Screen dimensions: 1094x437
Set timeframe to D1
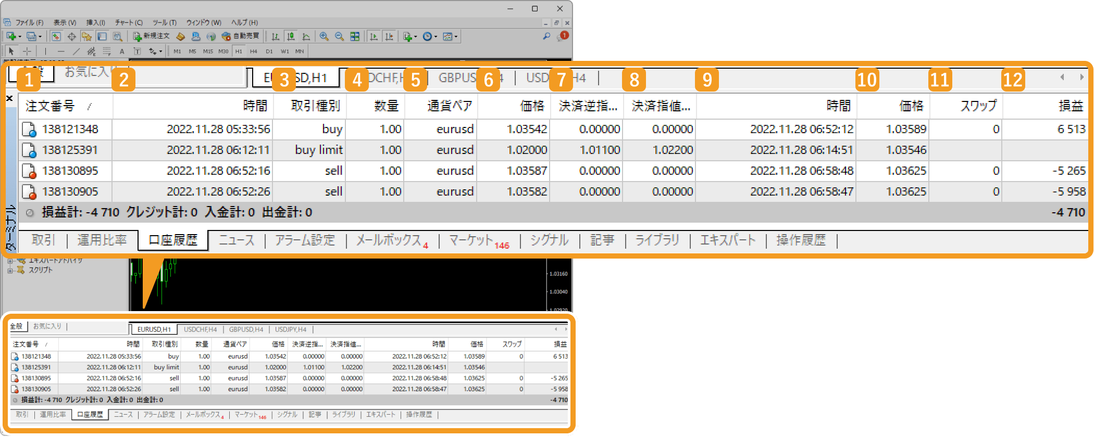[x=269, y=52]
